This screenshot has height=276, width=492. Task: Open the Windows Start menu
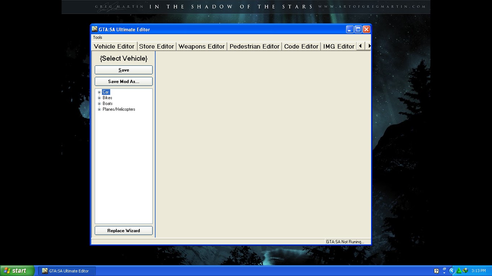[17, 271]
